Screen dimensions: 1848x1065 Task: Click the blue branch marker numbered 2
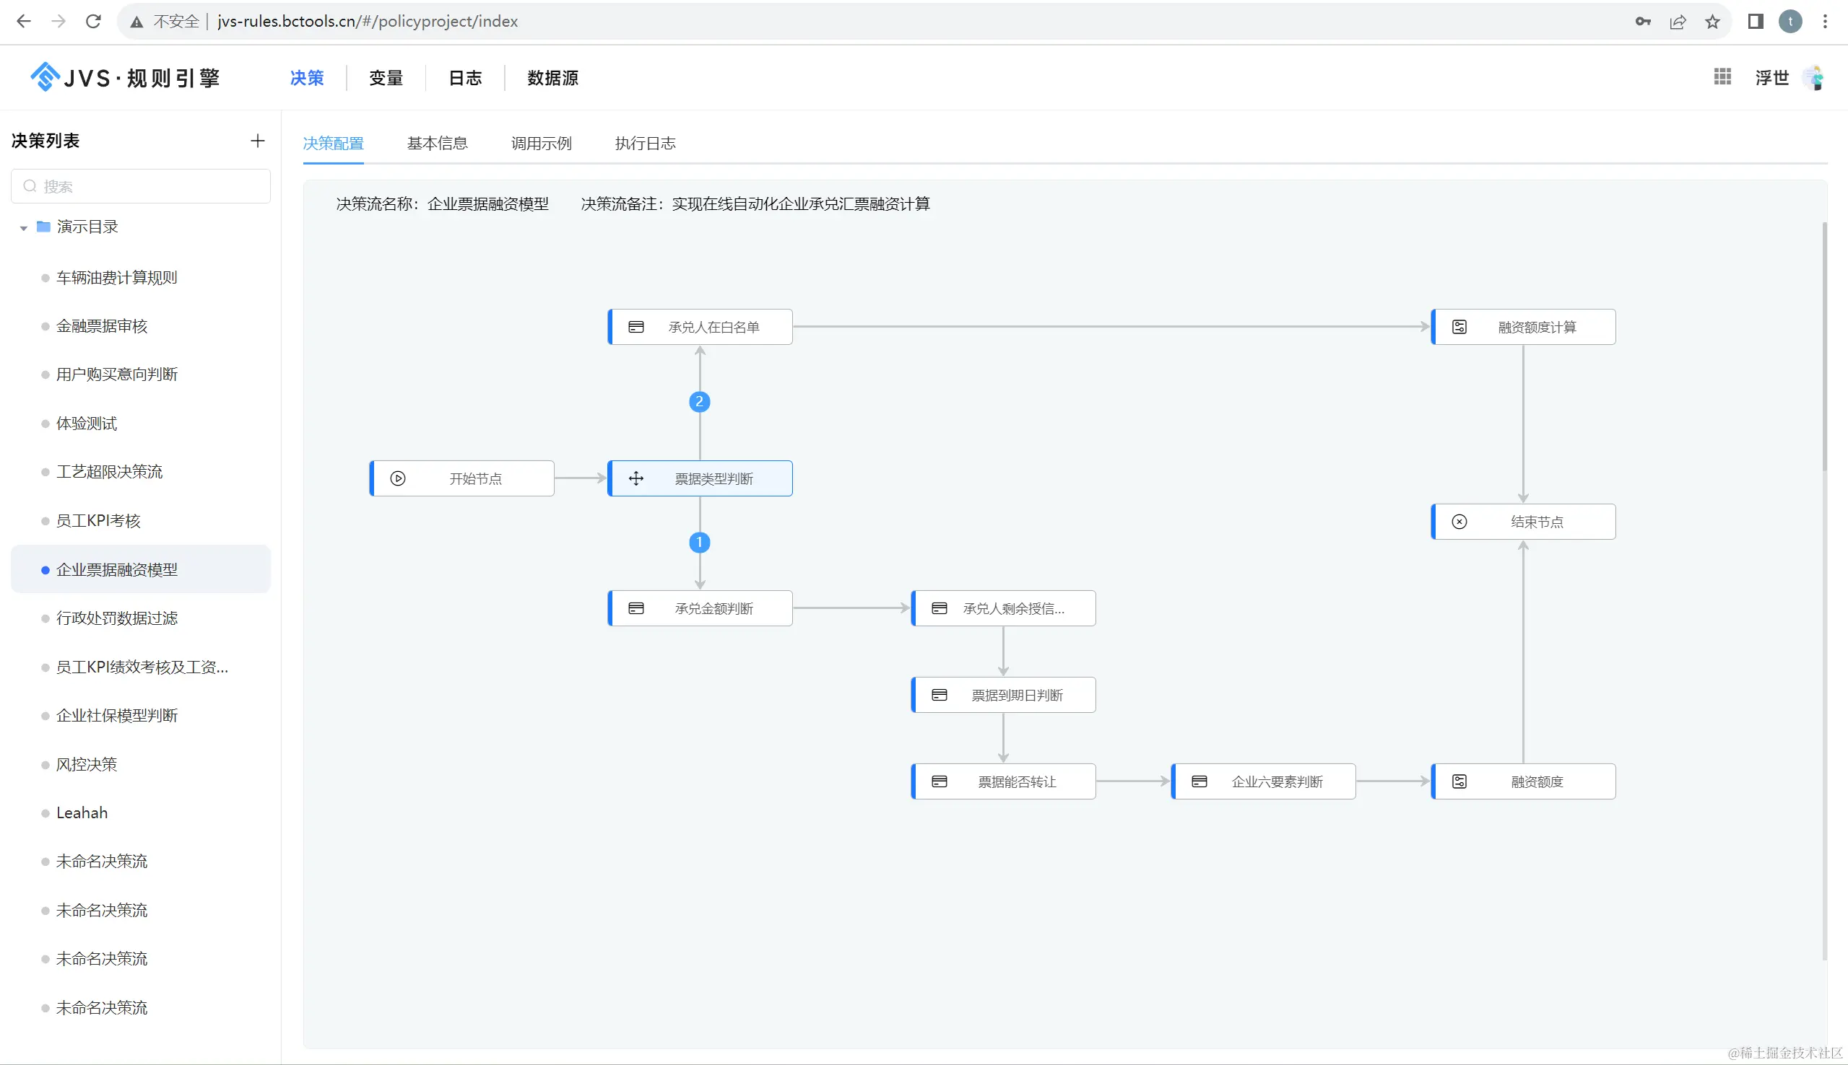[699, 402]
